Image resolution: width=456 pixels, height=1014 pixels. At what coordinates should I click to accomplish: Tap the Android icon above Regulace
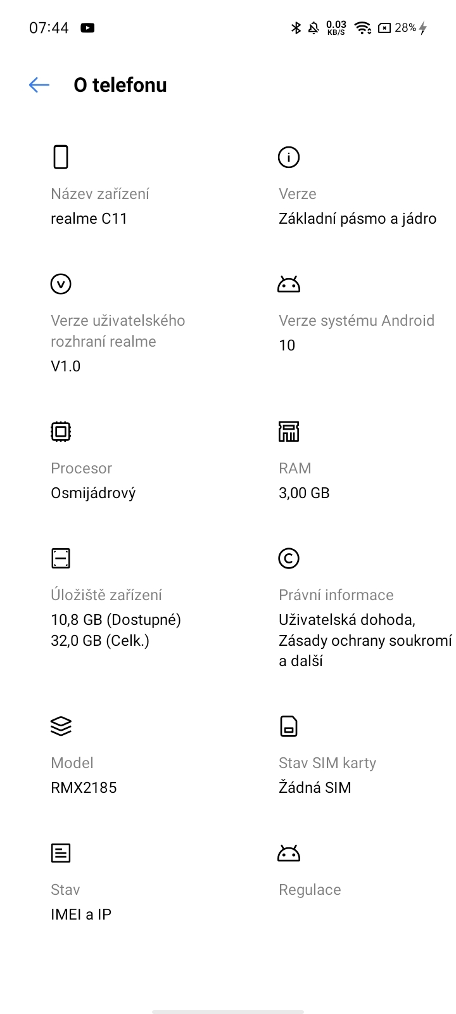click(288, 852)
